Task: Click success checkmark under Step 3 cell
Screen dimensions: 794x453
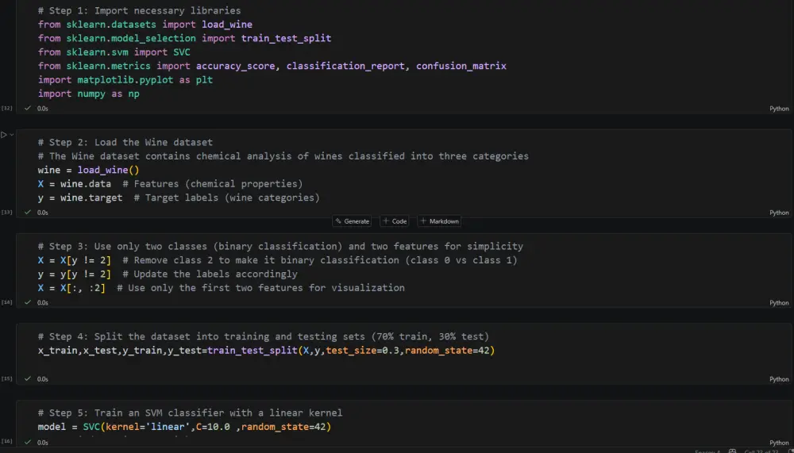Action: [28, 302]
